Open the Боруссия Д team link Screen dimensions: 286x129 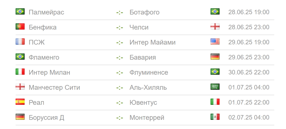click(x=46, y=118)
